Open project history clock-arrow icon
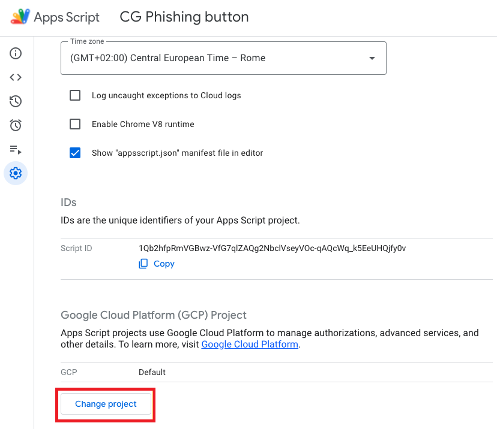 16,101
